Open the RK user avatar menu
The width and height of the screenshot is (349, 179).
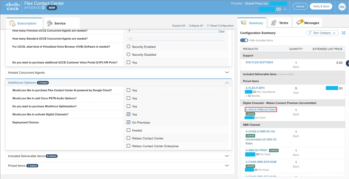(342, 7)
